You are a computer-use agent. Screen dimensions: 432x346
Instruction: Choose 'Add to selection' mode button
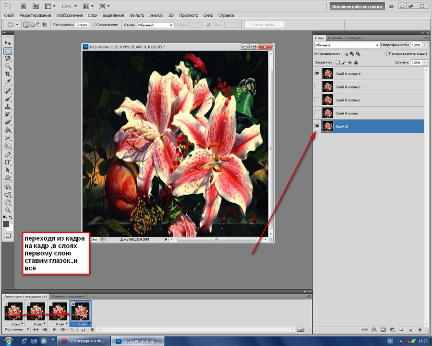(32, 25)
